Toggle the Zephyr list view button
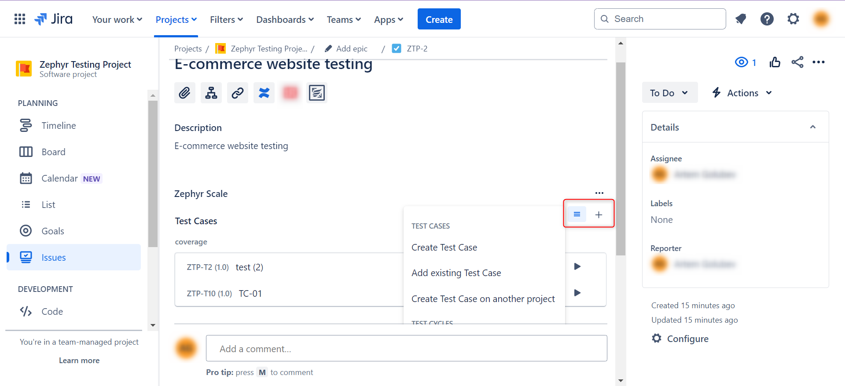This screenshot has height=386, width=845. tap(577, 215)
